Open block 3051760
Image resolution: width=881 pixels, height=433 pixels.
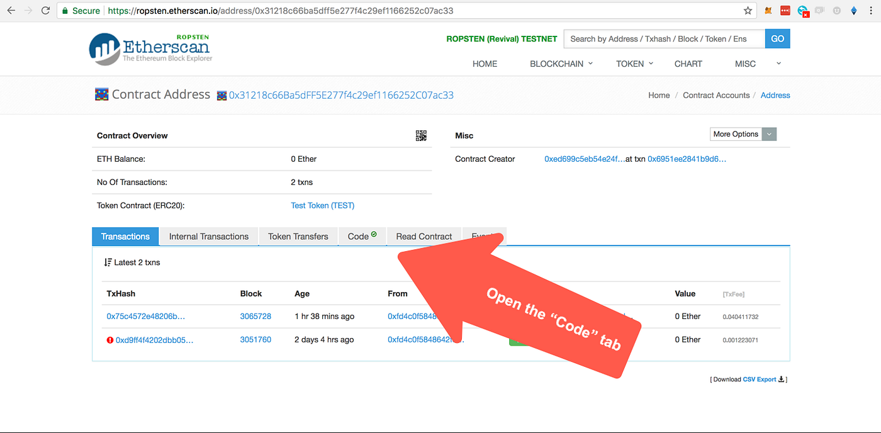pos(255,340)
